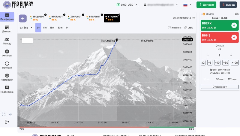Add a new asset tab with plus button
This screenshot has height=136, width=240.
(23, 19)
